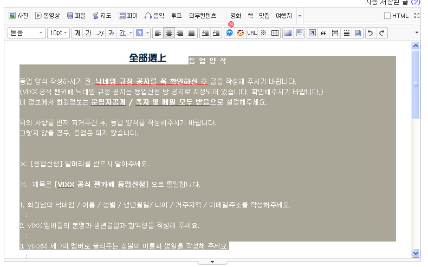428x267 pixels.
Task: Toggle italic formatting
Action: pos(100,33)
